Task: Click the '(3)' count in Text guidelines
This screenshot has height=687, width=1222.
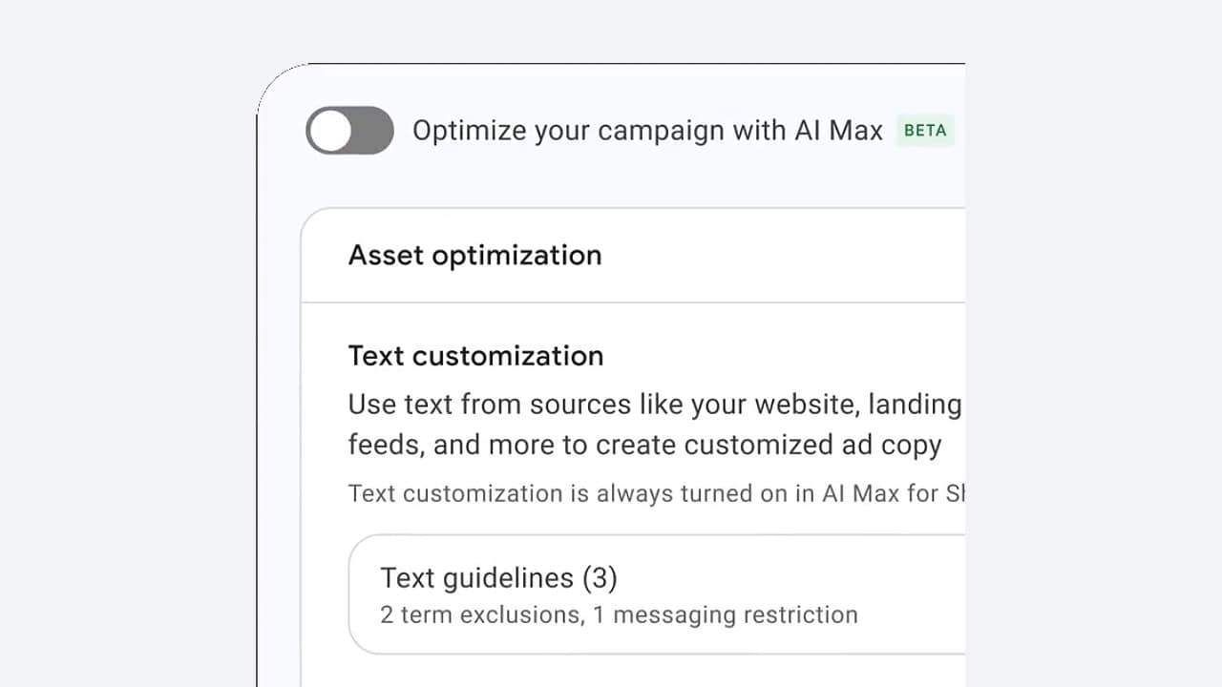Action: [x=600, y=578]
